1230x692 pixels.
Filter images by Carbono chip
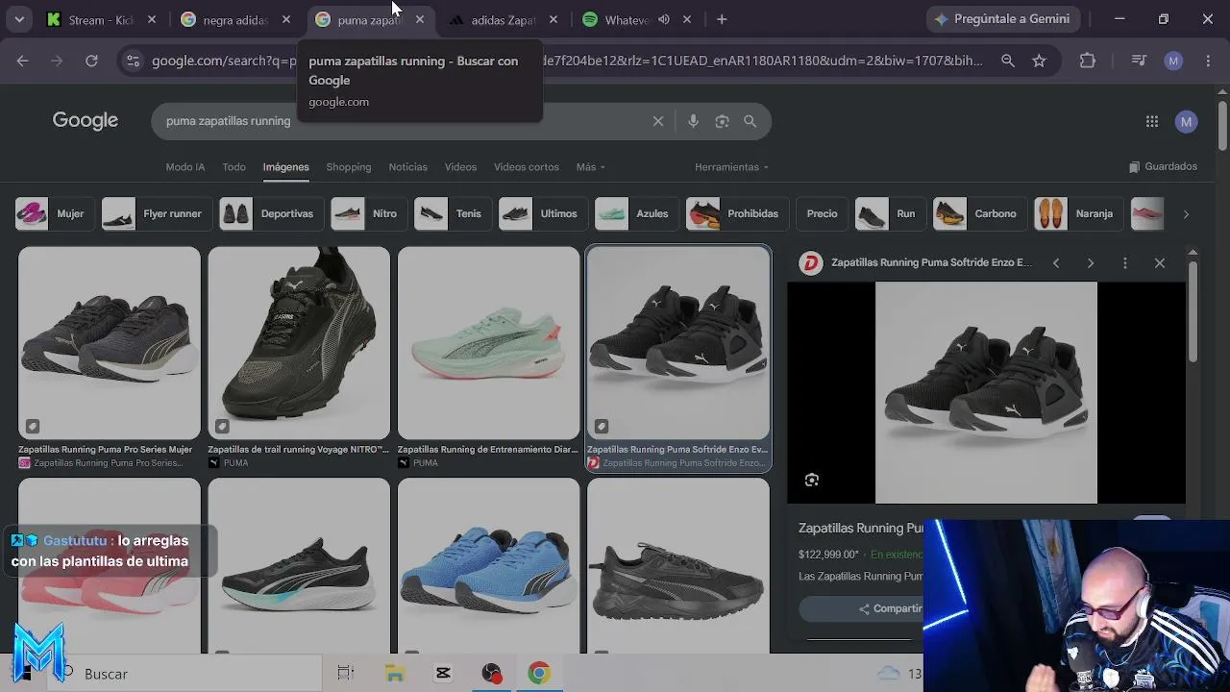978,213
